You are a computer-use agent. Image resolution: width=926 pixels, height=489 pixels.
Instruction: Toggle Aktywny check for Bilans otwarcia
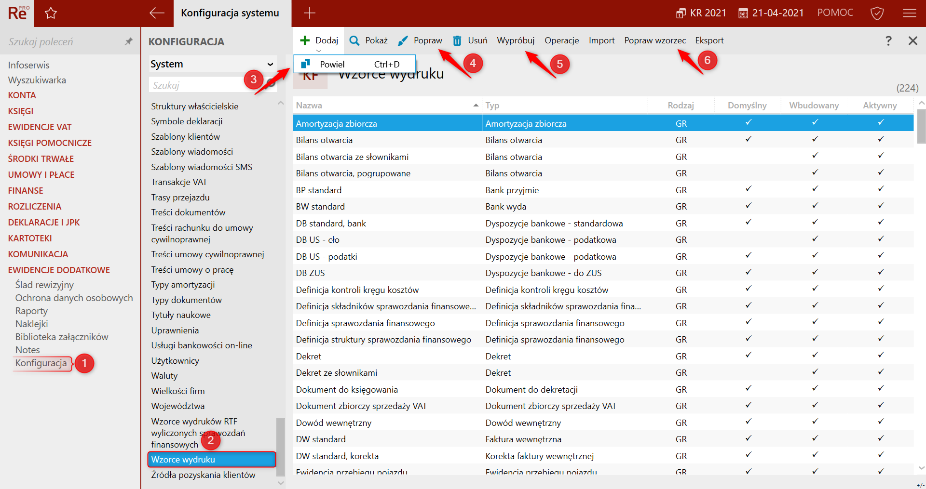881,139
